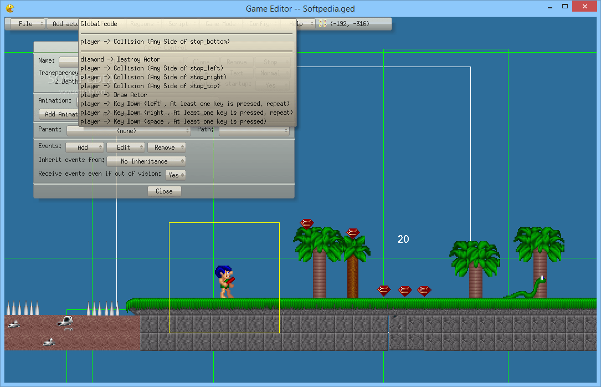Select the diamond above the left palm tree

click(x=306, y=223)
